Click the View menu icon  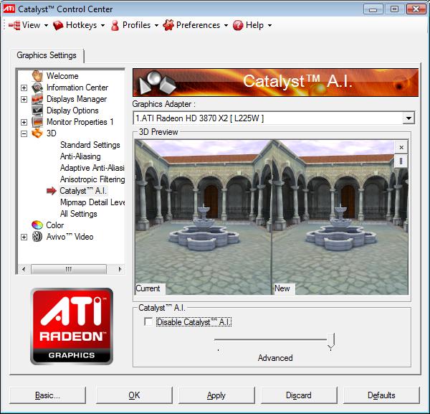14,26
